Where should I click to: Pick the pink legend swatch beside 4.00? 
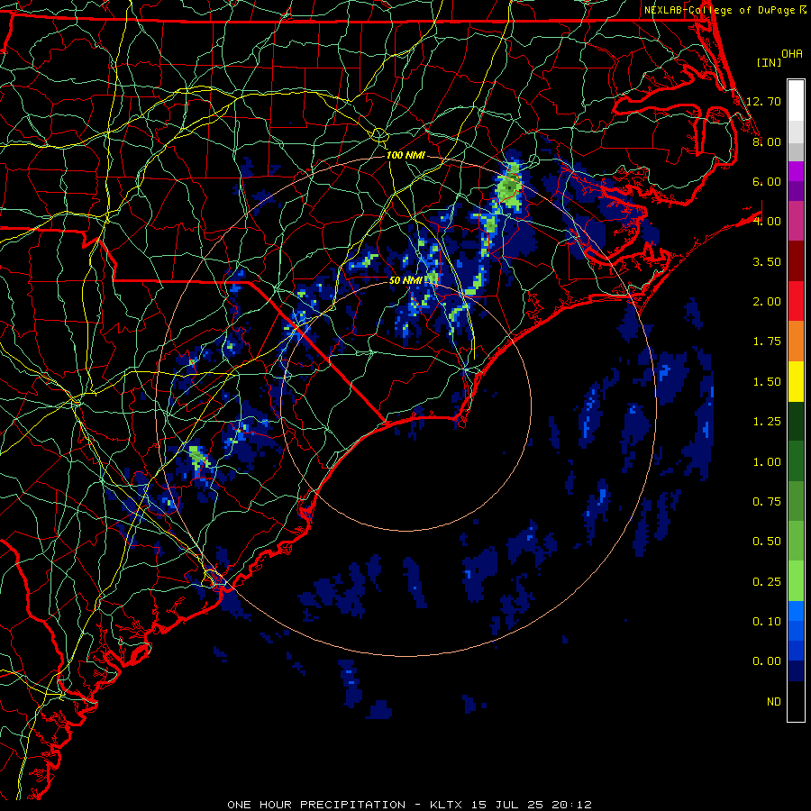[796, 221]
